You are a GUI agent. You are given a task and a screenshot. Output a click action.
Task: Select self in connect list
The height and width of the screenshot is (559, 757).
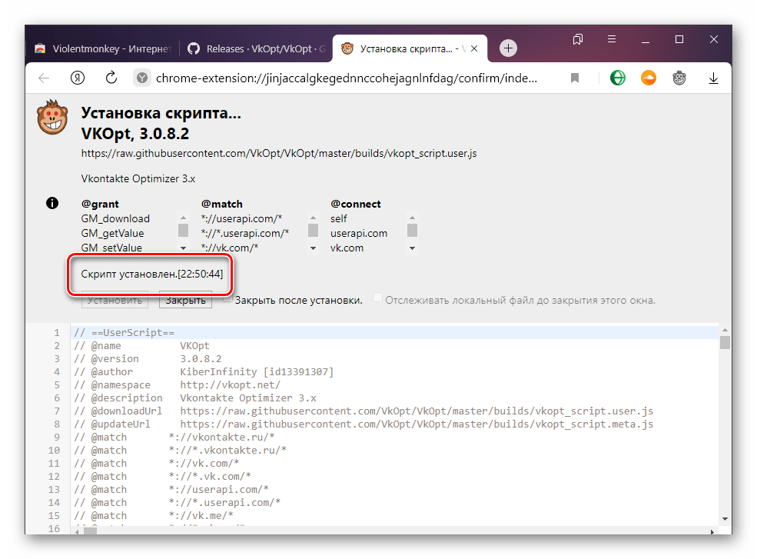(x=338, y=218)
